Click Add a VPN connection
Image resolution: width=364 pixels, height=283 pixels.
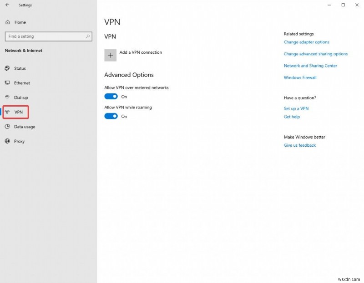point(141,52)
